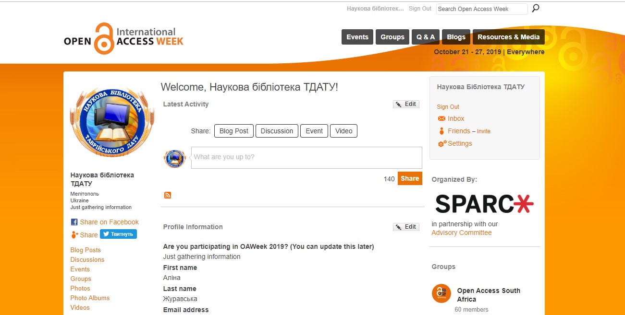Focus the Search Open Access Week field
The width and height of the screenshot is (625, 315).
(482, 9)
